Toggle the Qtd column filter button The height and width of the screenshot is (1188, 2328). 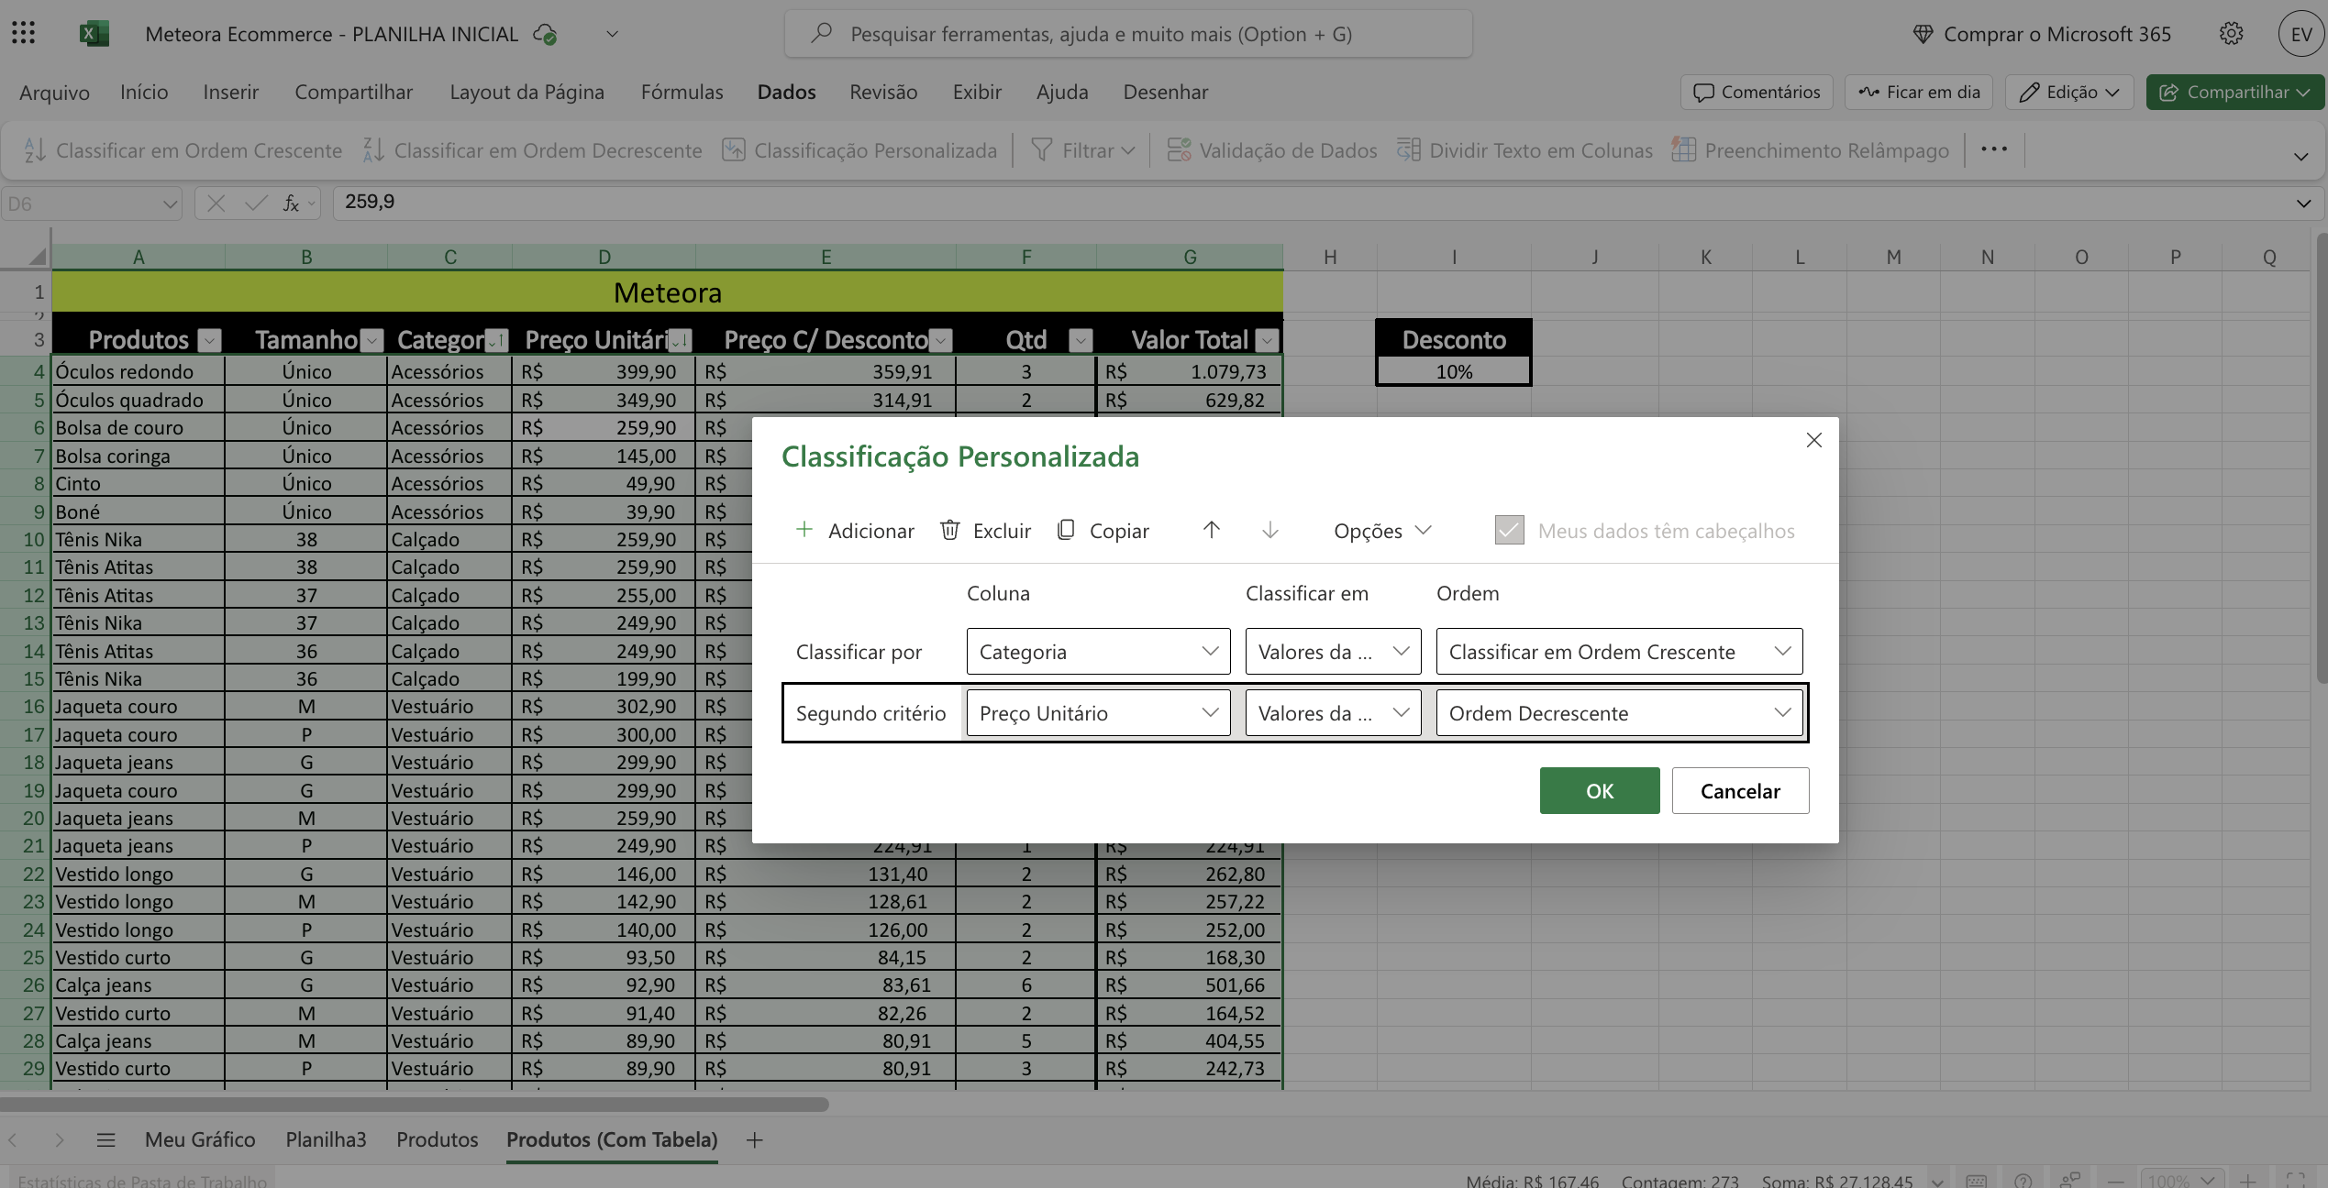1081,341
